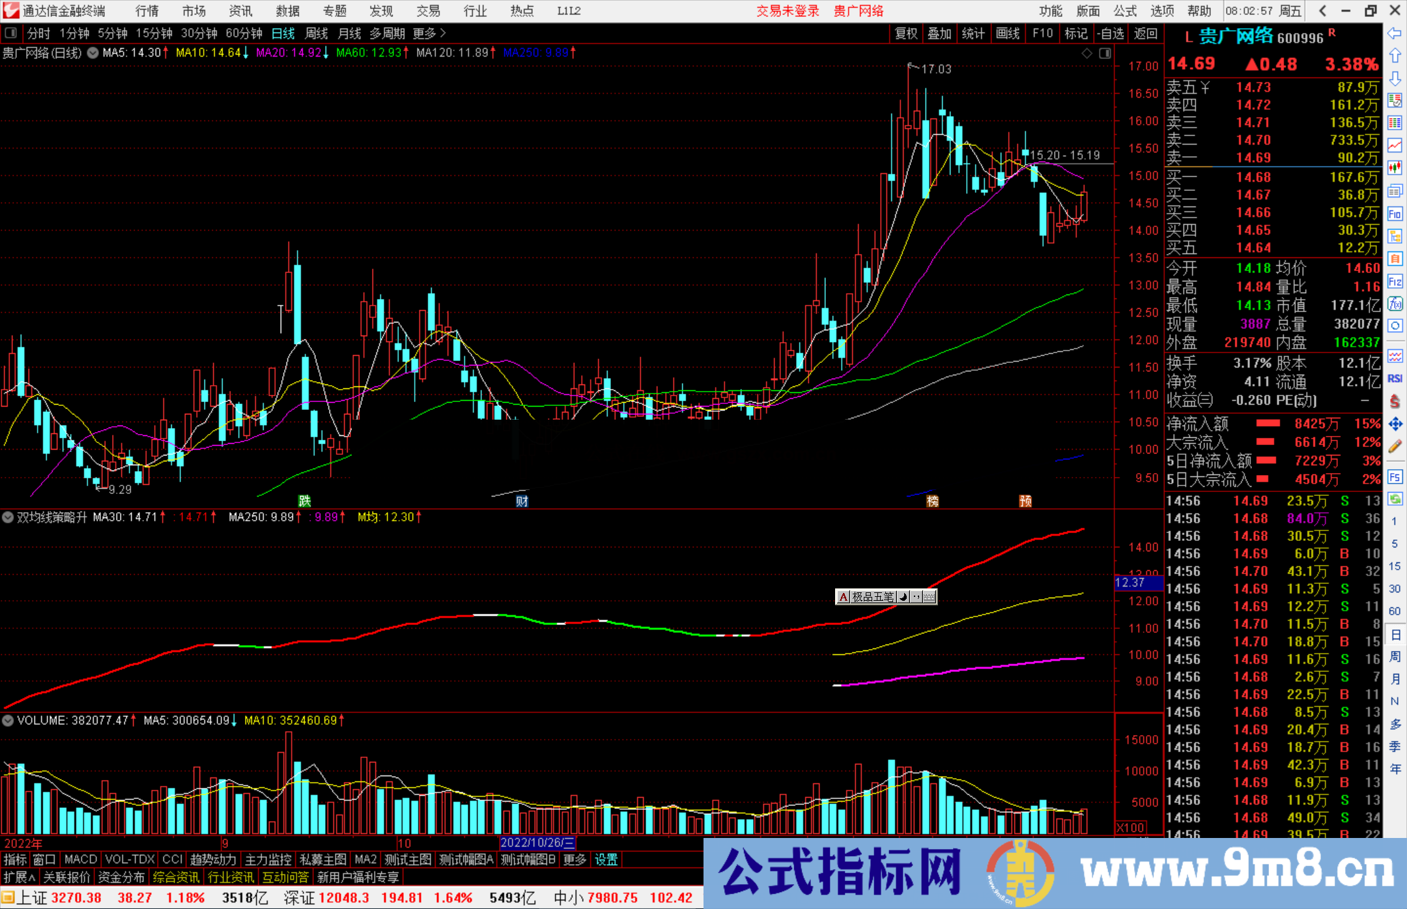The height and width of the screenshot is (909, 1407).
Task: Select the pencil drawing tool icon
Action: coord(1395,446)
